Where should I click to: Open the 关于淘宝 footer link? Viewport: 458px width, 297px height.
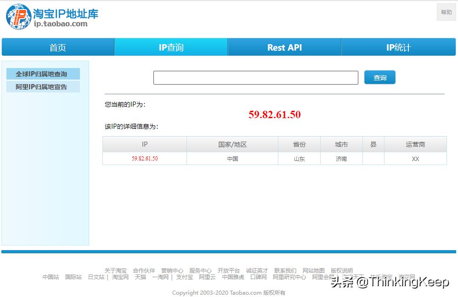click(116, 270)
